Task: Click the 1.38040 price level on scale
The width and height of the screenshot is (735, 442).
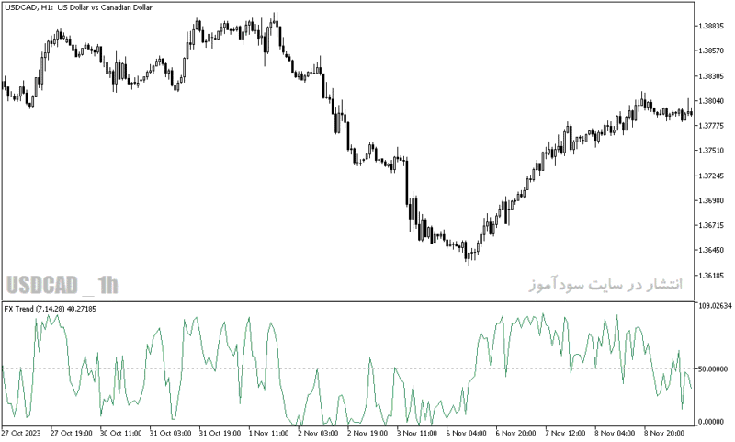Action: click(710, 101)
